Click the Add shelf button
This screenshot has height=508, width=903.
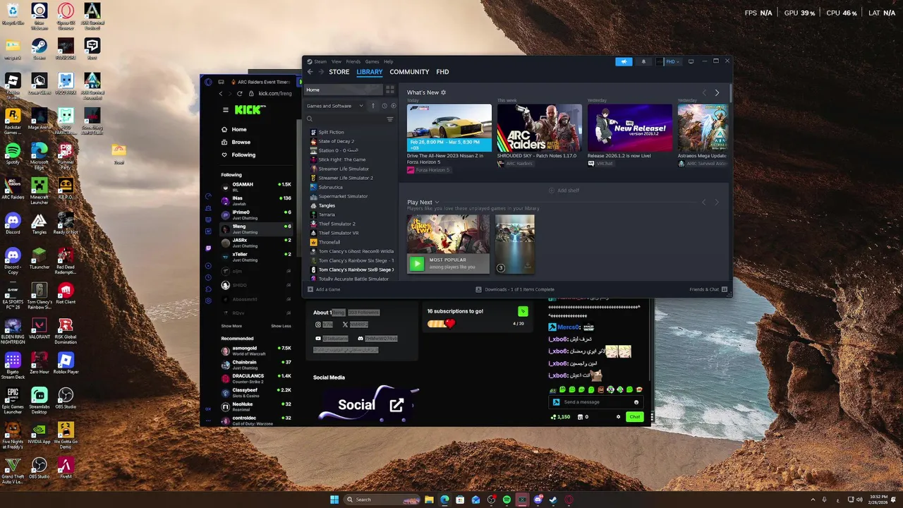tap(564, 190)
